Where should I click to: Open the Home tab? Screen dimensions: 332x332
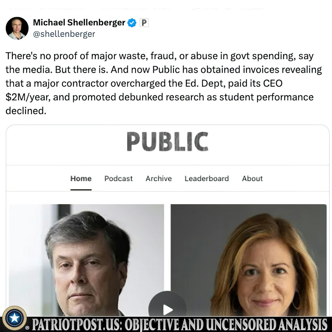[81, 179]
